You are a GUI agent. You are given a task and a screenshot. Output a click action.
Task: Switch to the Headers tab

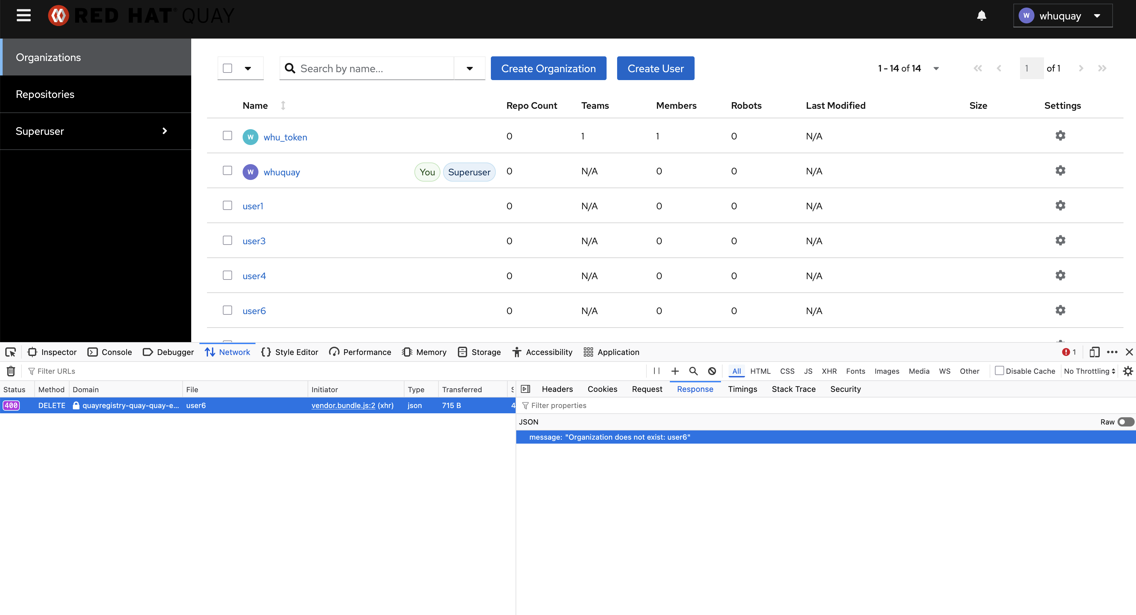pos(557,389)
